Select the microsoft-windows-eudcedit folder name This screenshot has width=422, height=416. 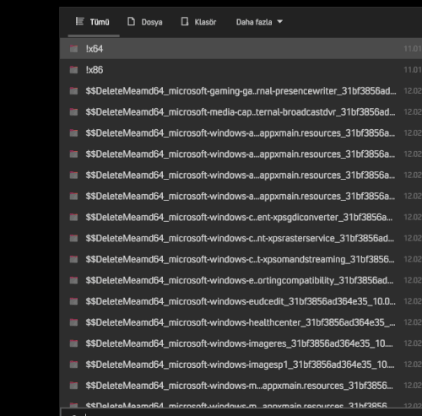point(241,301)
